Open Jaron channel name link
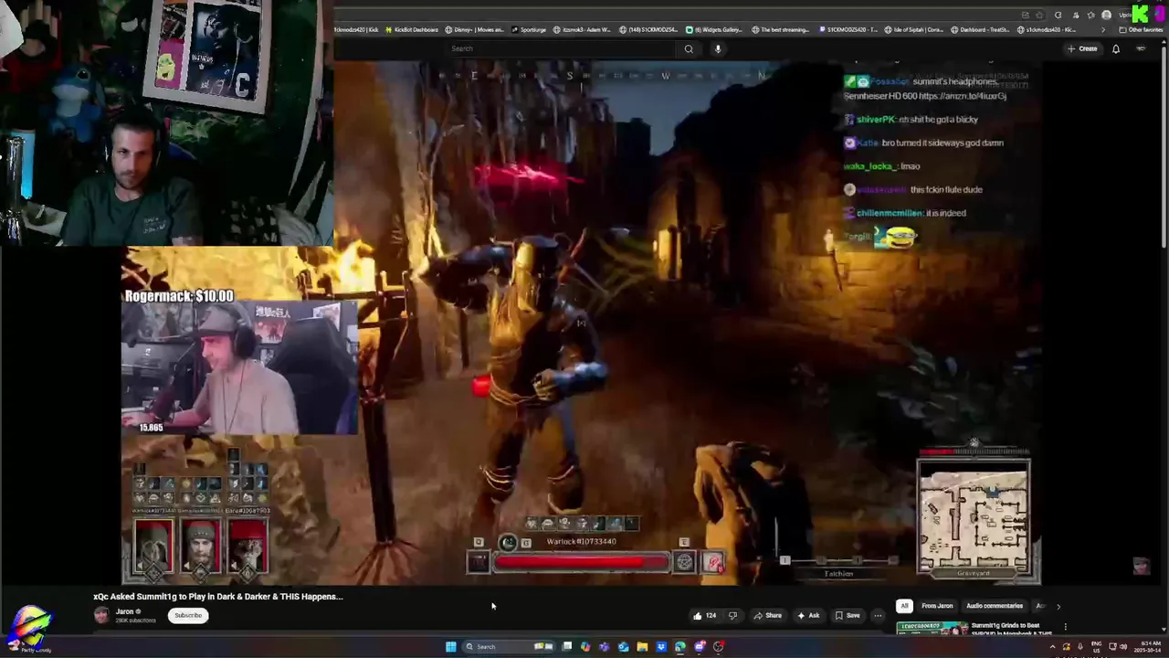This screenshot has width=1169, height=658. coord(125,611)
